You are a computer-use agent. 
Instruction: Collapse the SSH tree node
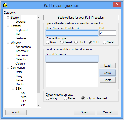(x=13, y=89)
